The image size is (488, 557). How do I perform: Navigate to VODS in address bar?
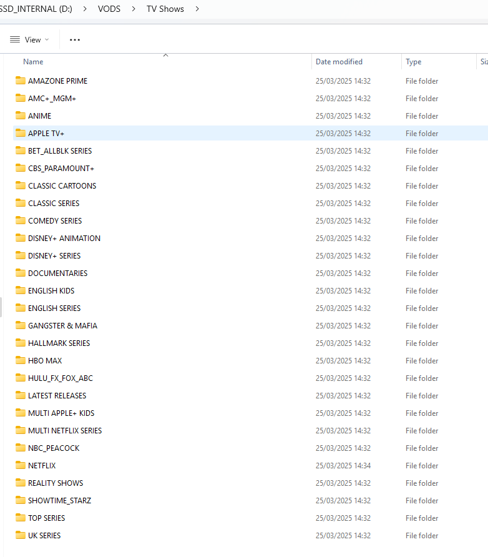[109, 9]
